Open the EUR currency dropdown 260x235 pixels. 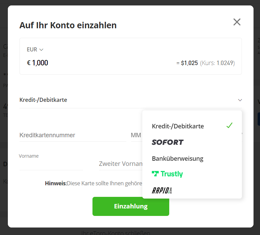point(35,49)
